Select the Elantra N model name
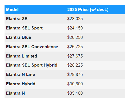This screenshot has width=125, height=102. click(x=15, y=93)
